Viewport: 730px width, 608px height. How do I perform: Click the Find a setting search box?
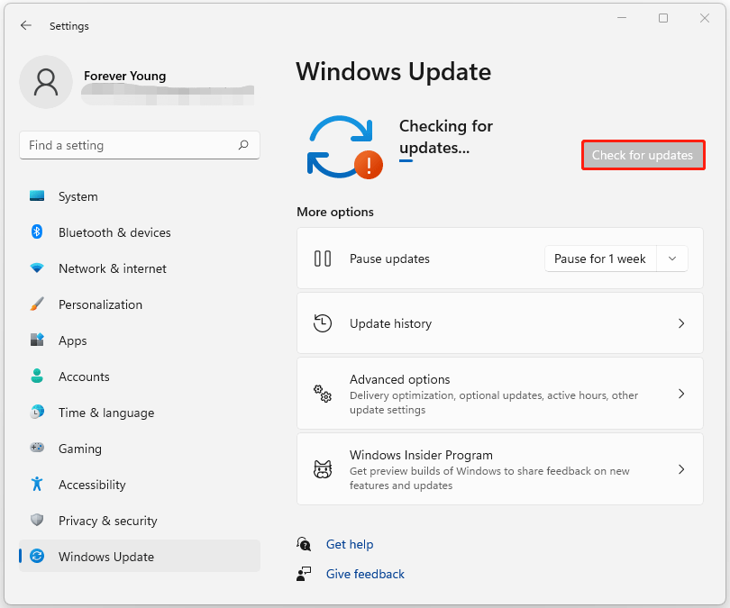[x=140, y=145]
